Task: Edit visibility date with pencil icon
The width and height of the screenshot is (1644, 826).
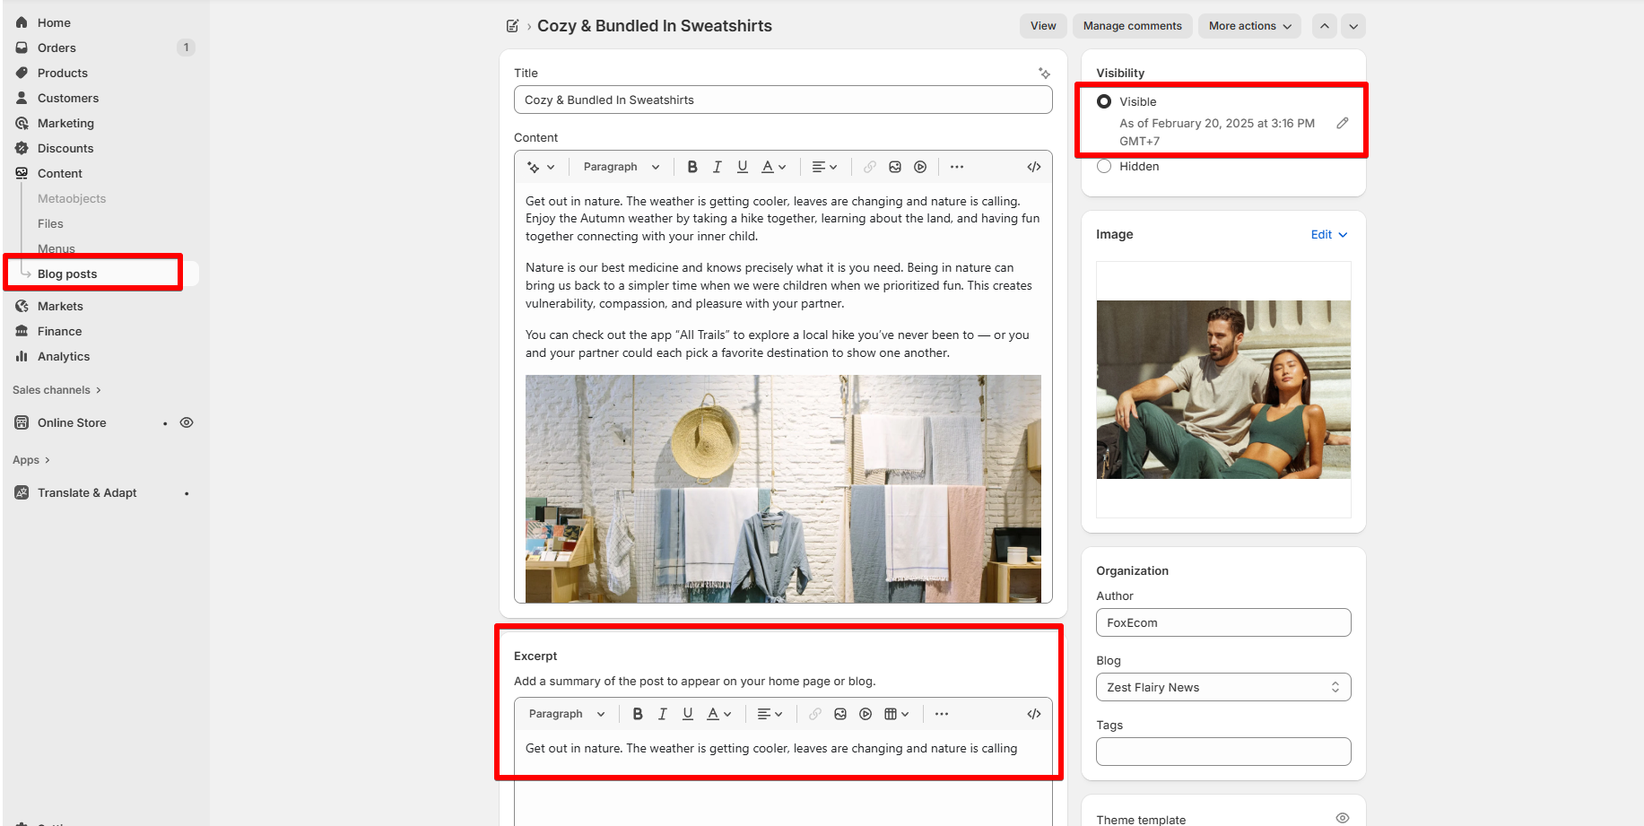Action: (1342, 123)
